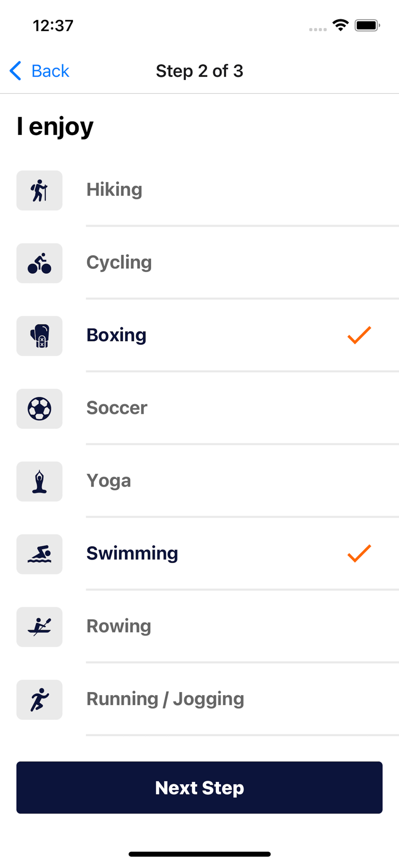
Task: Tap the cyclist icon
Action: click(x=39, y=263)
